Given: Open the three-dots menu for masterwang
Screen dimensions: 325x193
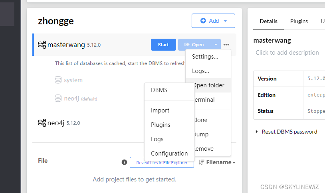Looking at the screenshot, I should click(x=226, y=45).
